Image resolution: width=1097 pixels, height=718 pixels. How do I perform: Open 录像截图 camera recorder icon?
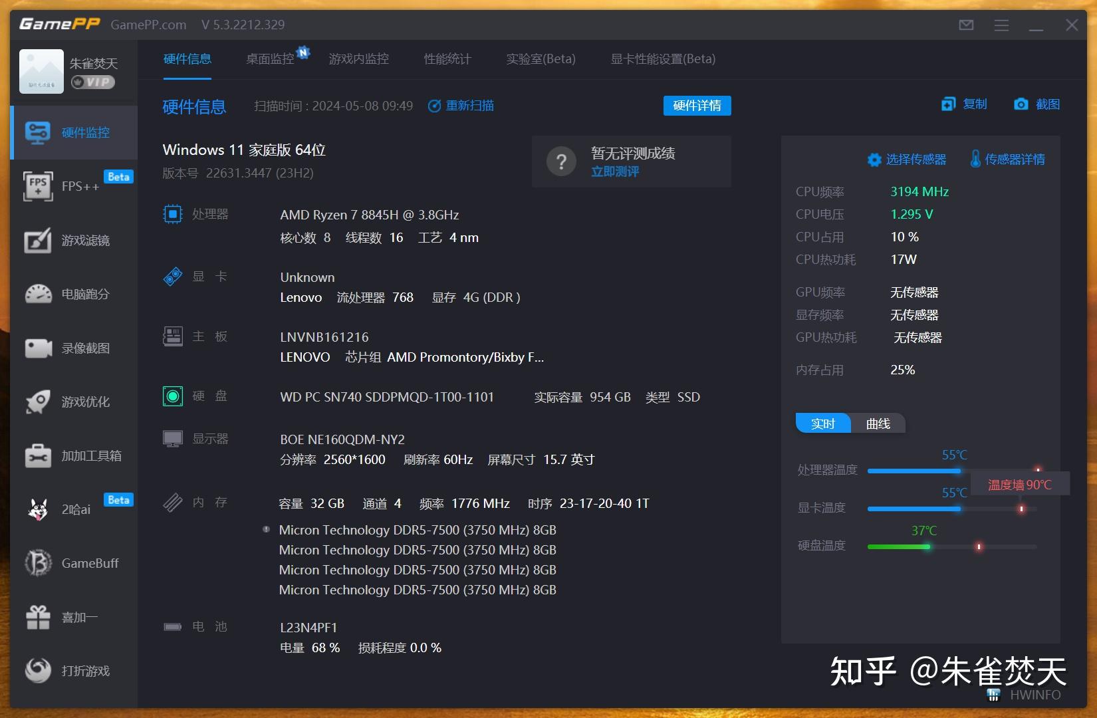[x=38, y=348]
